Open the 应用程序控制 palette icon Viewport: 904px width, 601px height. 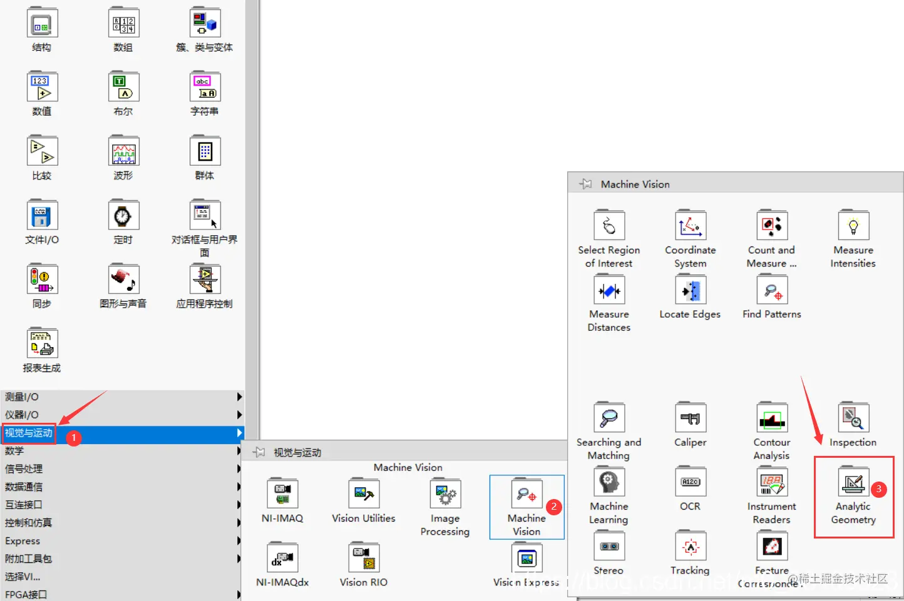pos(205,280)
